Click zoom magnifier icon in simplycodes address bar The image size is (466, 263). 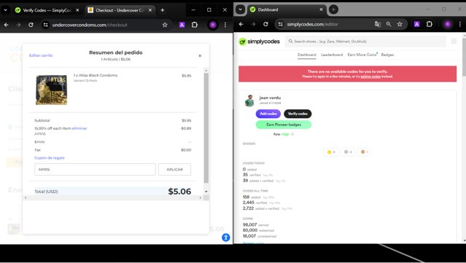coord(389,24)
